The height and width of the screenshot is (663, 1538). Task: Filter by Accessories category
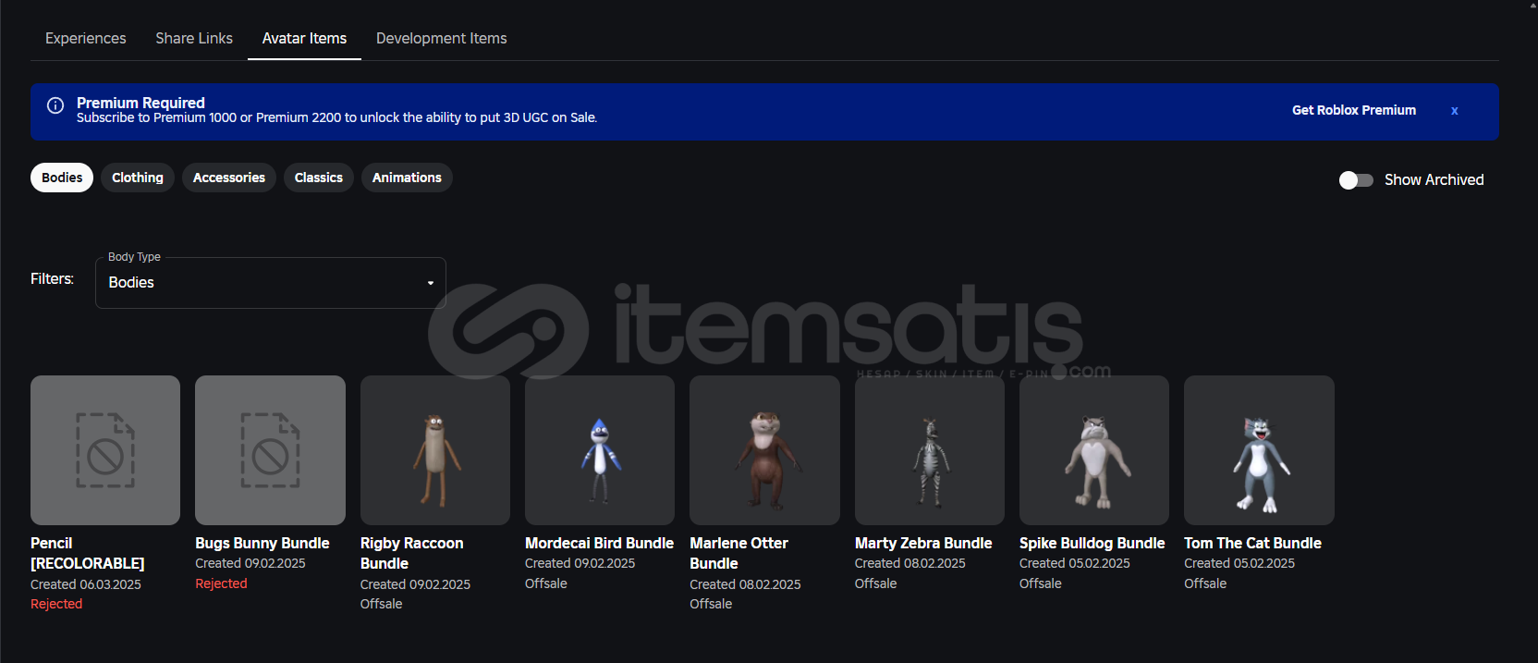click(228, 178)
